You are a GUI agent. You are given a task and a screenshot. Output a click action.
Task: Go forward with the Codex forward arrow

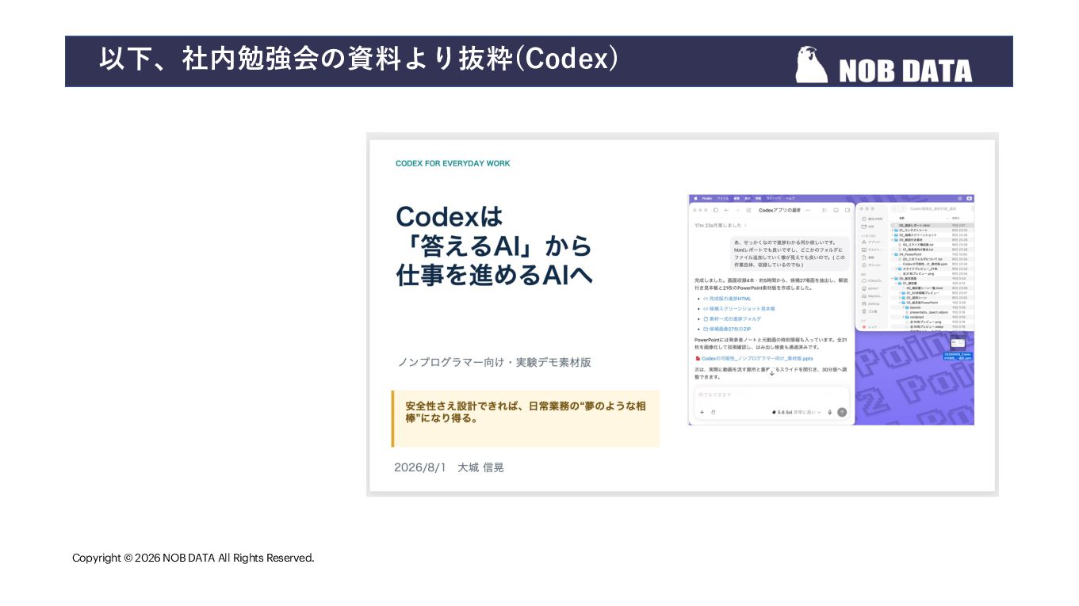click(737, 210)
